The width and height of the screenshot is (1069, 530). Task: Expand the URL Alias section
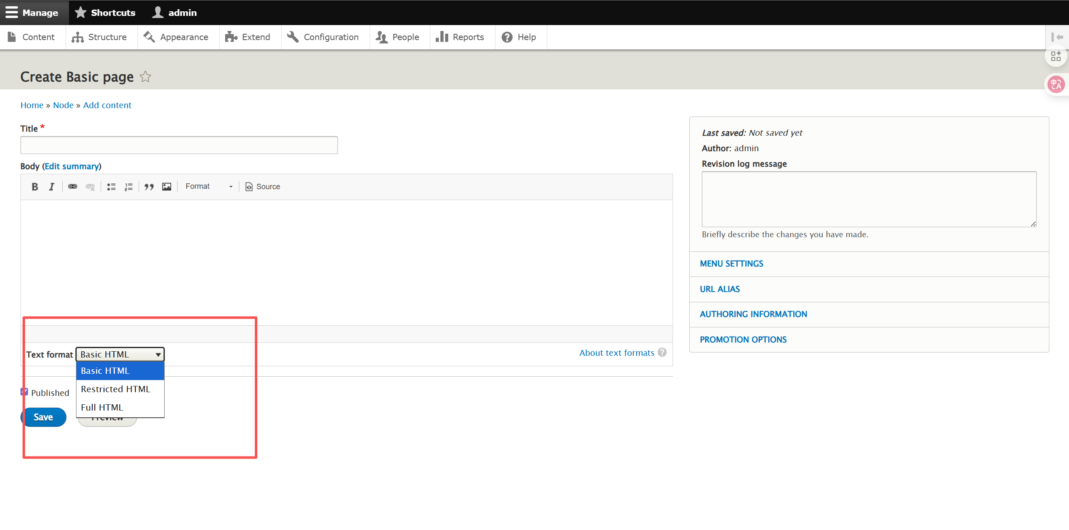(720, 289)
